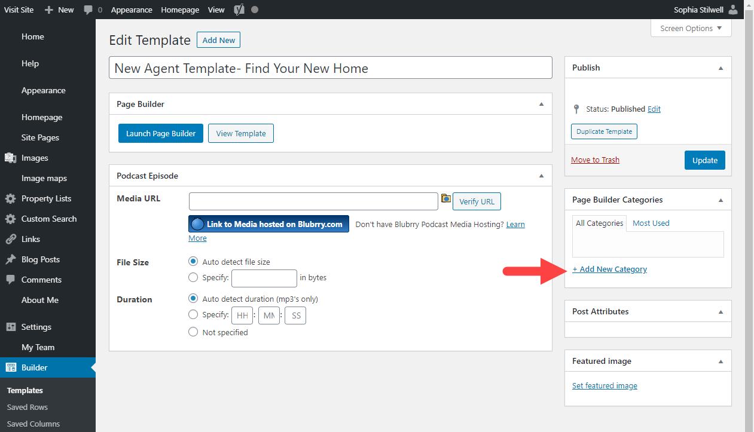
Task: Click the Learn More link
Action: pyautogui.click(x=515, y=224)
